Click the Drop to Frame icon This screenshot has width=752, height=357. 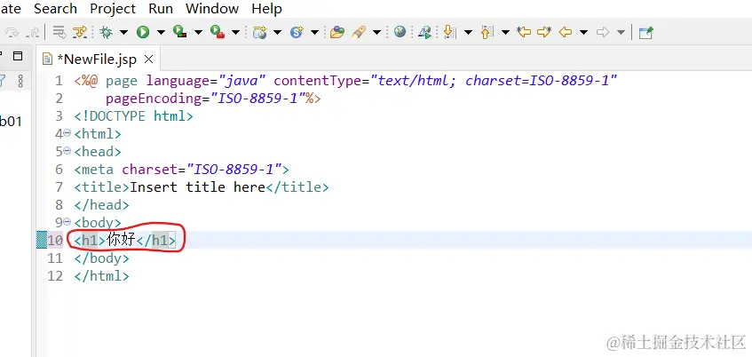click(x=59, y=32)
